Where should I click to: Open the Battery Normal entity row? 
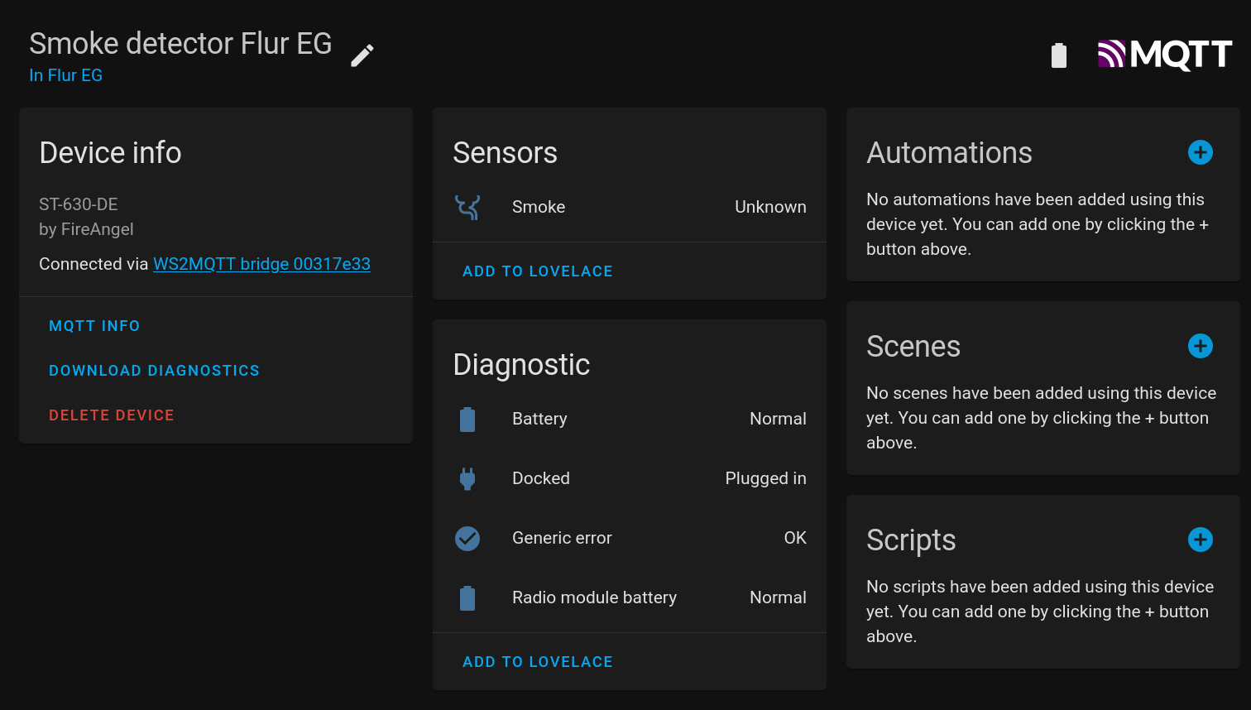630,419
